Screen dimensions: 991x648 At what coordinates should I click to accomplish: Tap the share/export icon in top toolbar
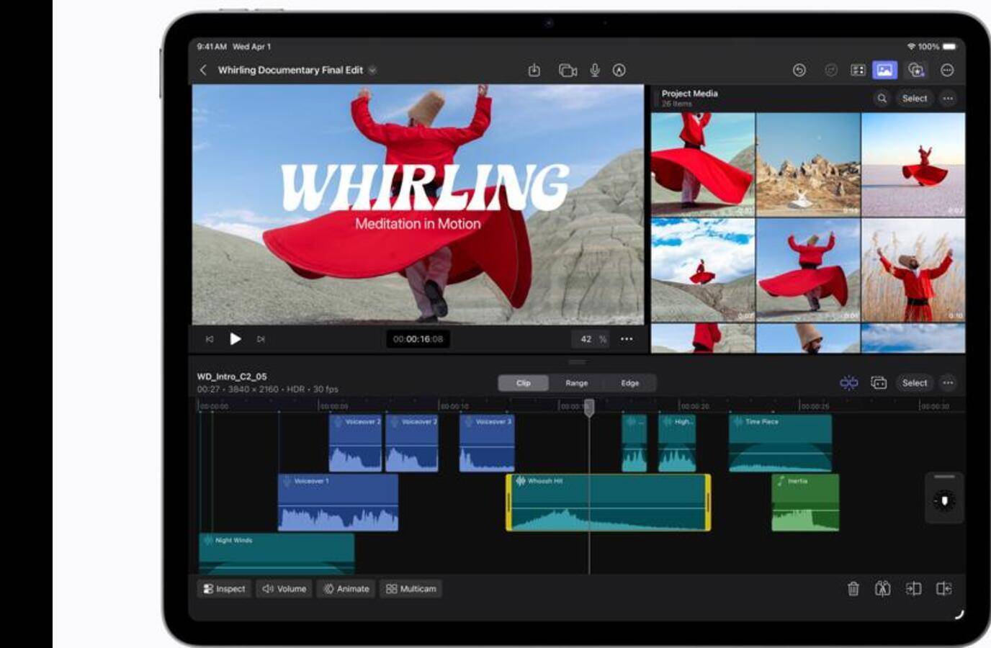(534, 70)
